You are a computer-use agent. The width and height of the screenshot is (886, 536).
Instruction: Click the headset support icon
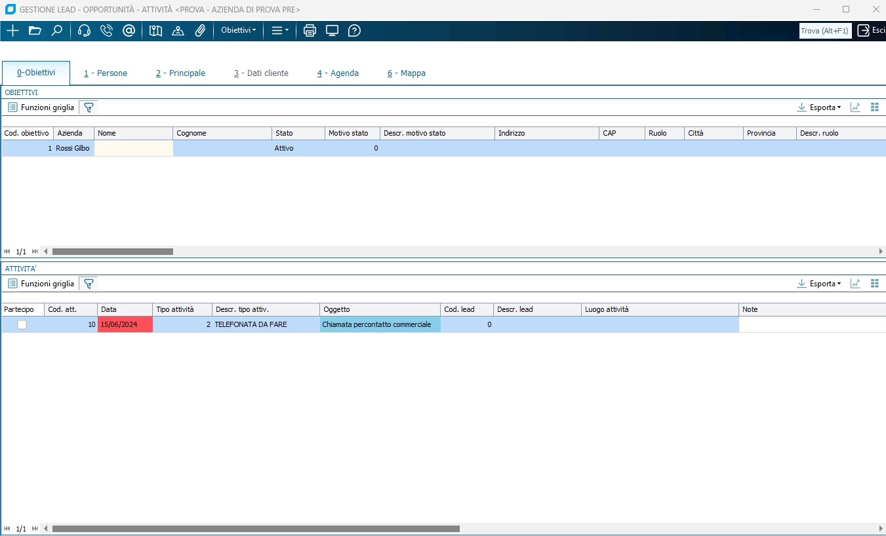[84, 31]
